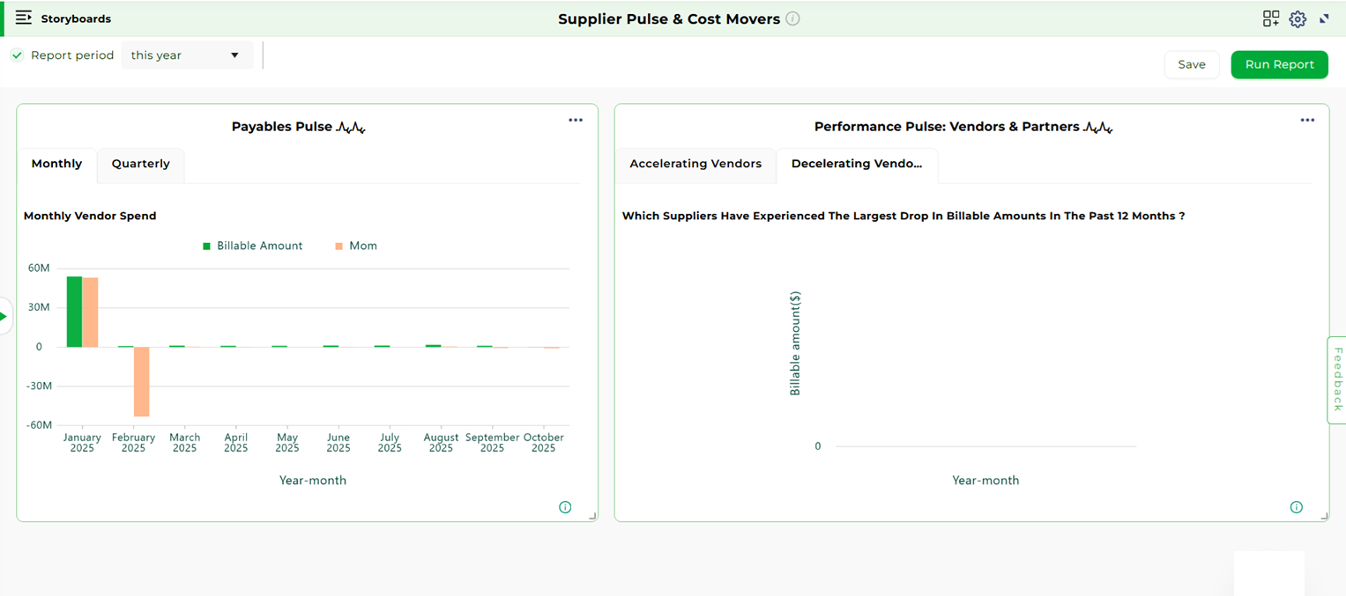Click info icon at bottom of Performance Pulse
The image size is (1346, 596).
[x=1296, y=507]
